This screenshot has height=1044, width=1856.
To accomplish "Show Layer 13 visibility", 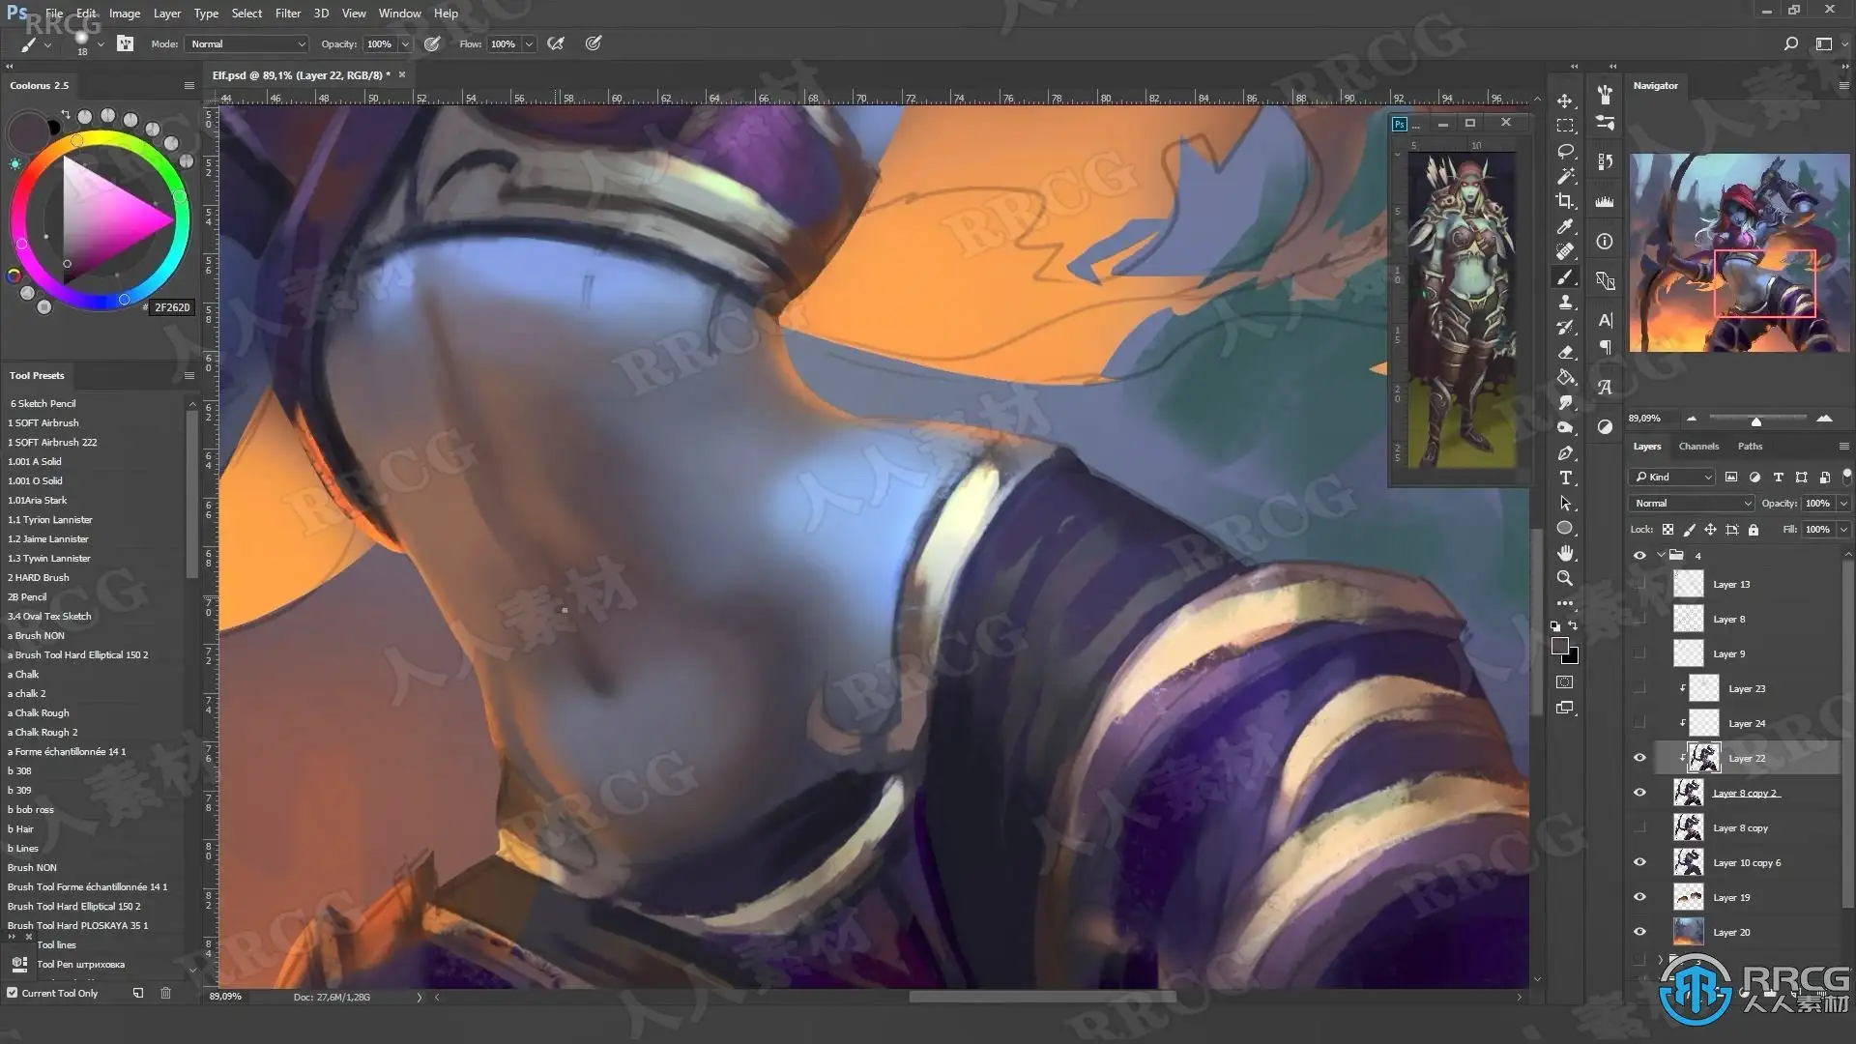I will click(x=1639, y=584).
